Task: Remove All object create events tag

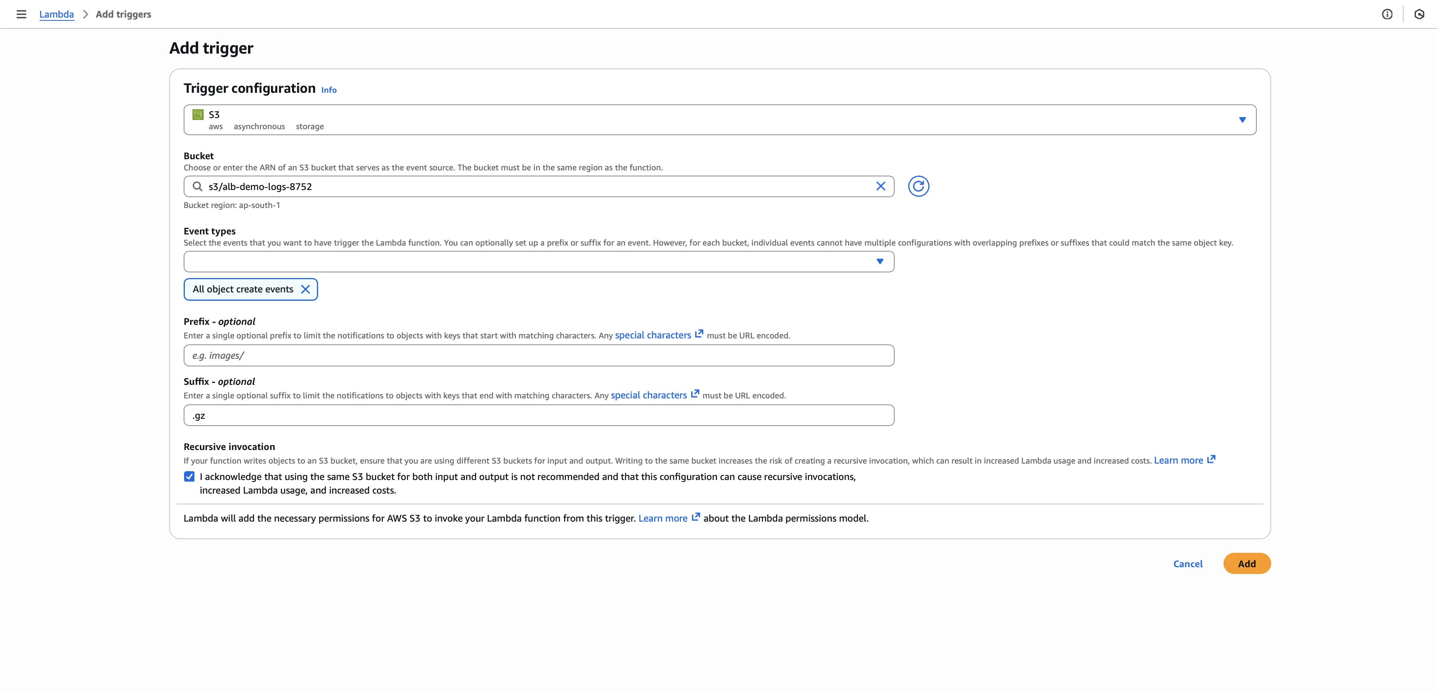Action: coord(305,289)
